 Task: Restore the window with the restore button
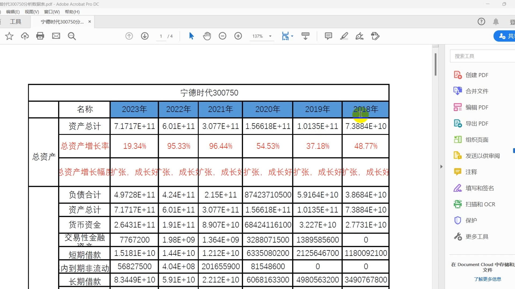tap(504, 4)
